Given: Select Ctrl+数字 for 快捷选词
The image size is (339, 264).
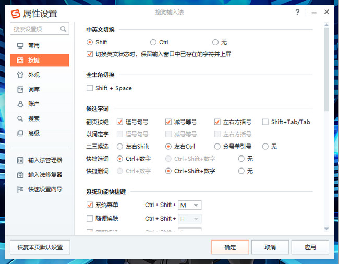Looking at the screenshot, I should pos(120,159).
